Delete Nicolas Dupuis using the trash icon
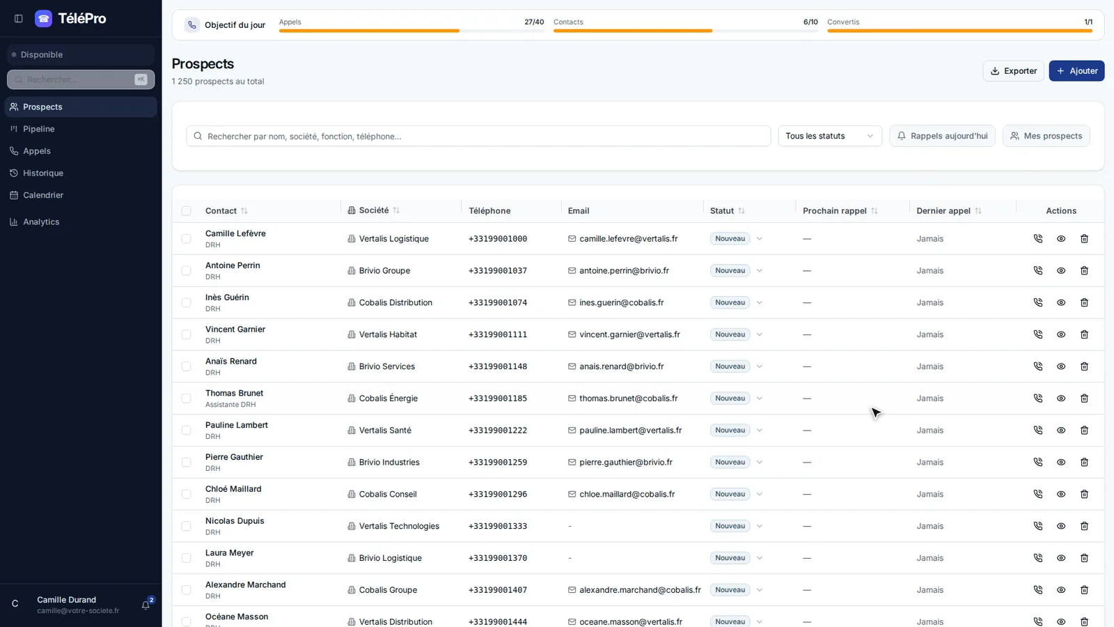Image resolution: width=1114 pixels, height=627 pixels. click(1084, 526)
